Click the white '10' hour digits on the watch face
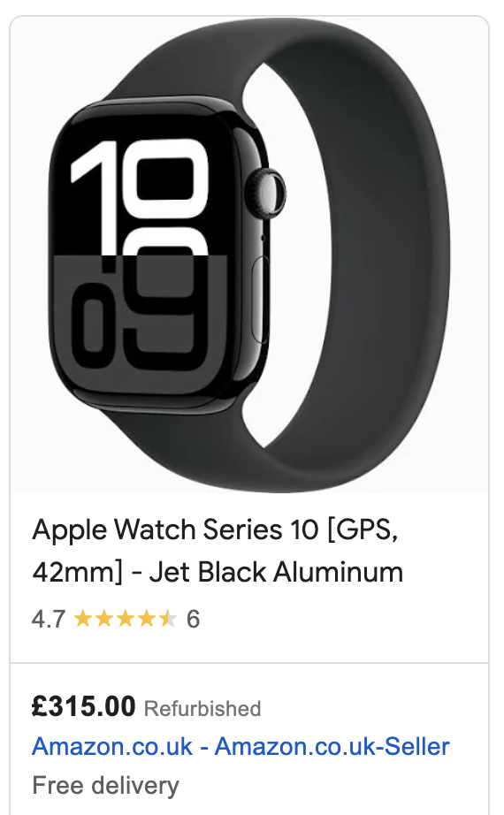 click(140, 197)
